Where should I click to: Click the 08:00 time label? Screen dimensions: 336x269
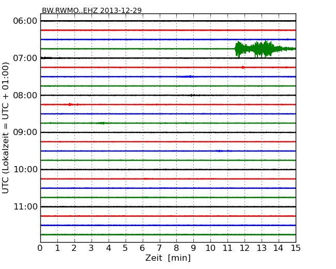pyautogui.click(x=25, y=95)
